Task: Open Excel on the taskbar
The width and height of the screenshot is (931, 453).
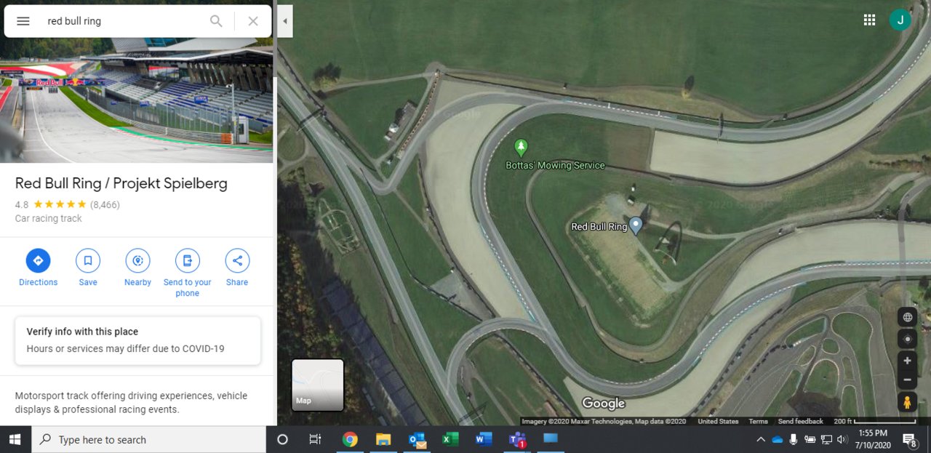Action: pyautogui.click(x=450, y=439)
